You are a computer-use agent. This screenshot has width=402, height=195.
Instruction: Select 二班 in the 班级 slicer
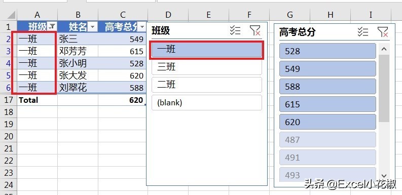pyautogui.click(x=207, y=85)
